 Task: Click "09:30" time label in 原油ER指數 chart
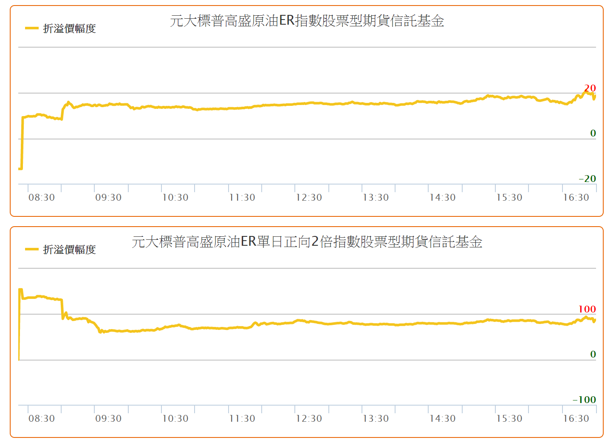pyautogui.click(x=108, y=197)
